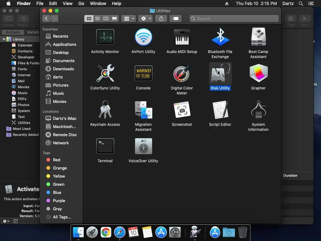Open Spotlight search in menu bar
Image resolution: width=321 pixels, height=241 pixels.
click(x=301, y=3)
